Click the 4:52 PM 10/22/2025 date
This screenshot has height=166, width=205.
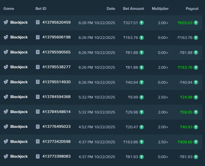click(97, 127)
